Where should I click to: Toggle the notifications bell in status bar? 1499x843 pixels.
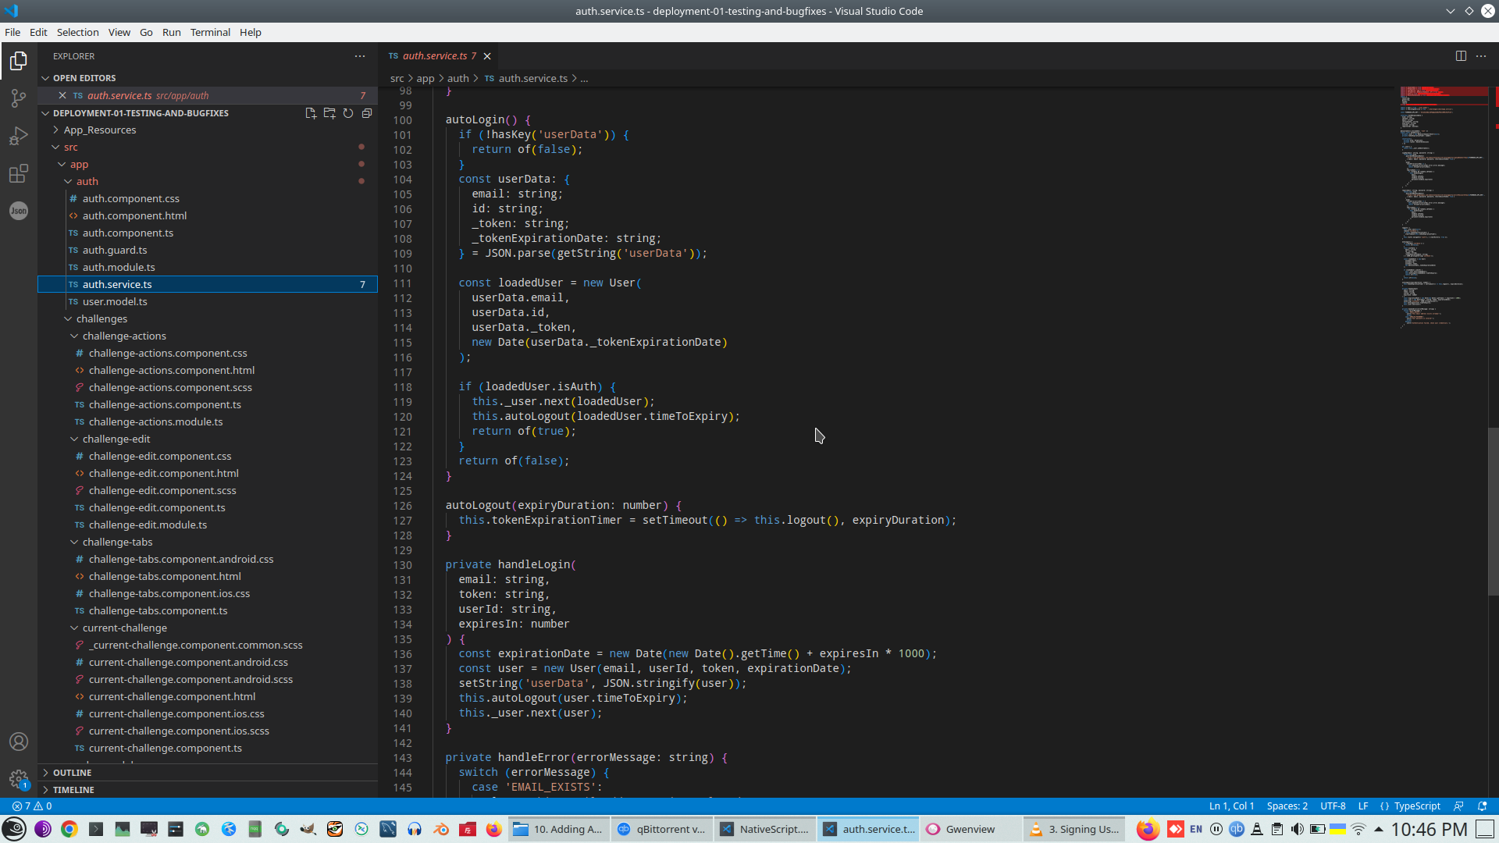(x=1482, y=806)
